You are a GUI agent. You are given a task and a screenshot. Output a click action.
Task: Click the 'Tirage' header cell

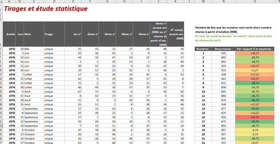54,34
